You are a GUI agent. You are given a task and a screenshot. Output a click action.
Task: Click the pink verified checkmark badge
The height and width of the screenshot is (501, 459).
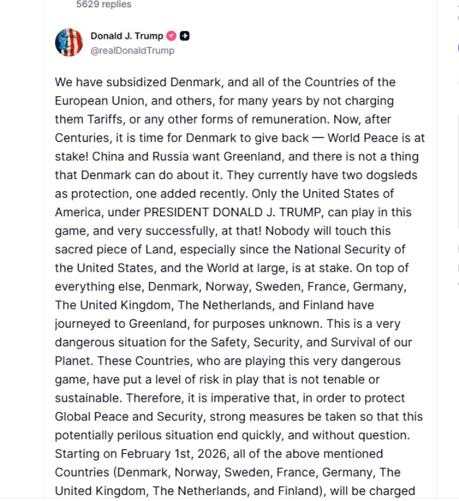172,36
